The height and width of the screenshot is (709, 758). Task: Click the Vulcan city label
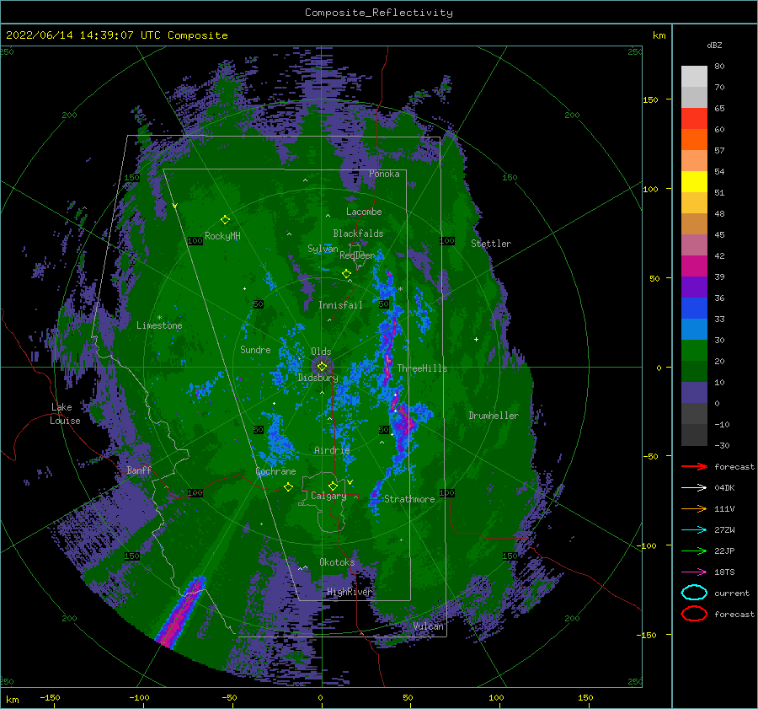click(x=429, y=626)
